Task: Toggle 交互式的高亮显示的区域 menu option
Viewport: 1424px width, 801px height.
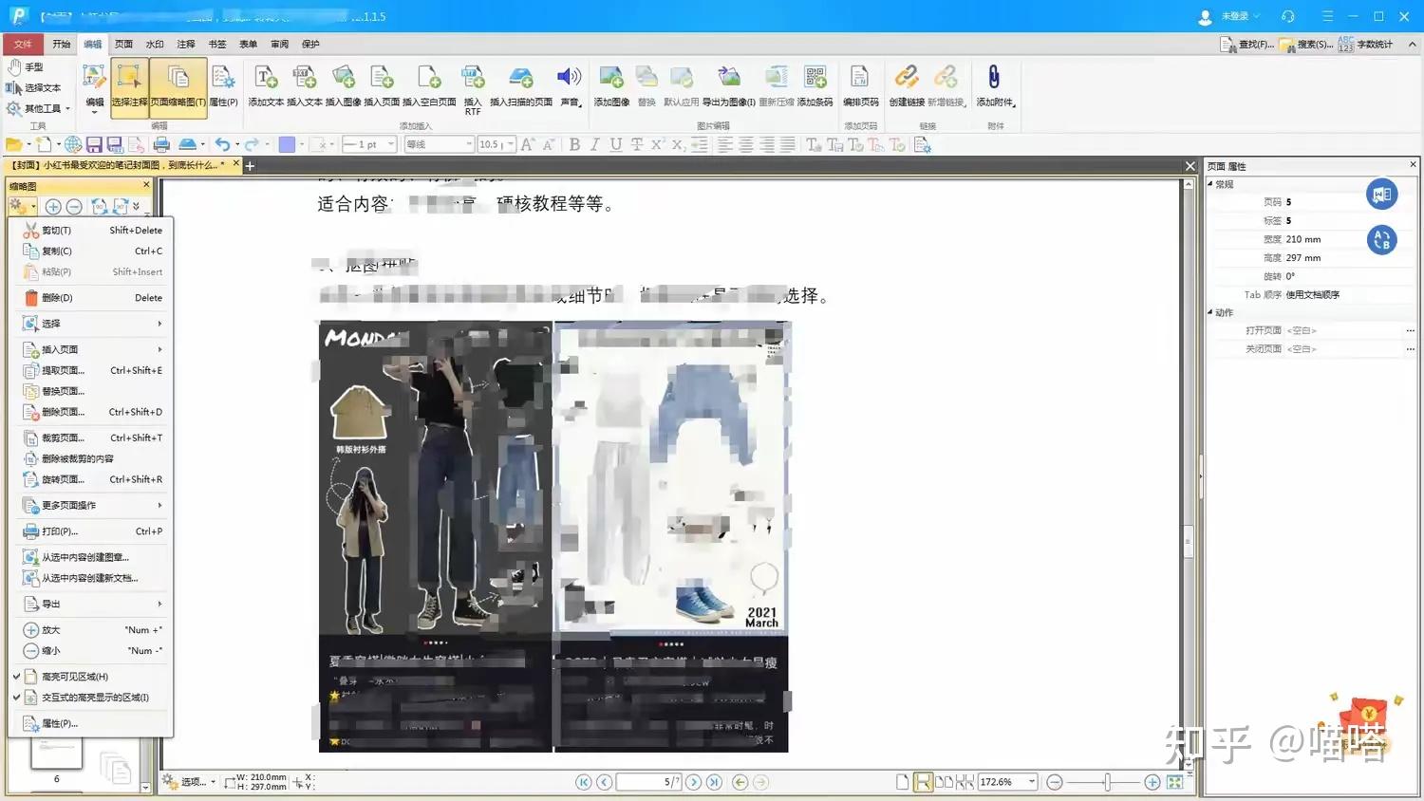Action: point(94,698)
